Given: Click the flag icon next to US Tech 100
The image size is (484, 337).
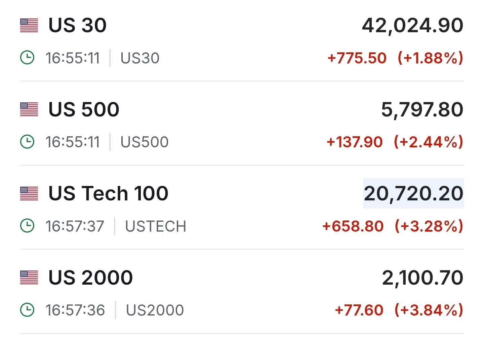Looking at the screenshot, I should point(29,194).
